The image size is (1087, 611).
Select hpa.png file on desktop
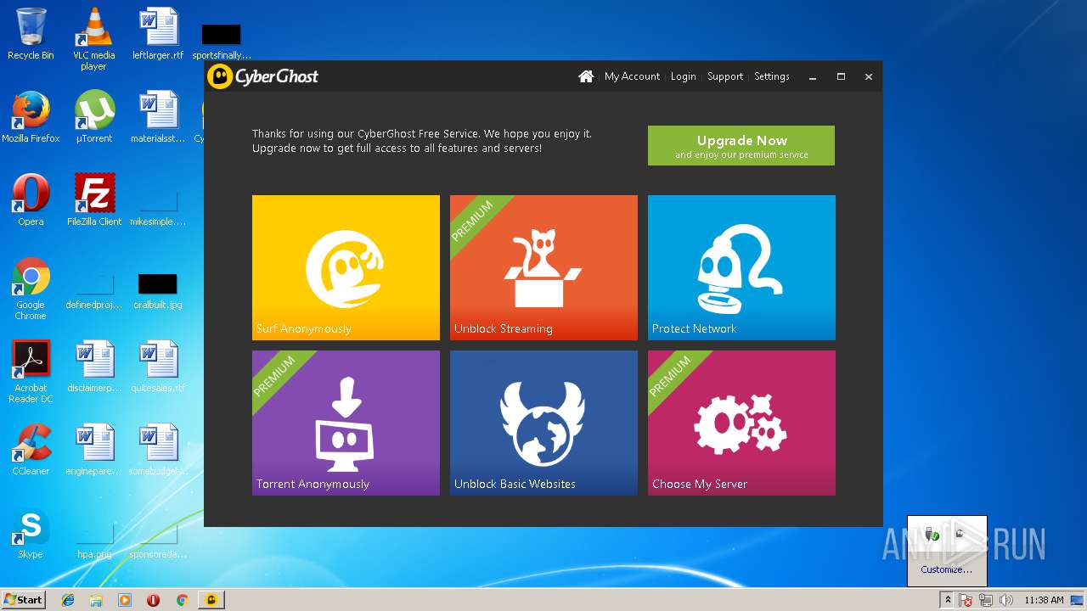coord(94,540)
